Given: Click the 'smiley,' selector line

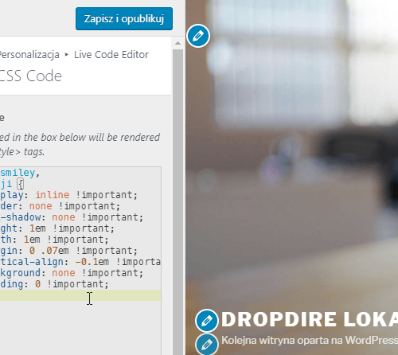Looking at the screenshot, I should (x=20, y=173).
